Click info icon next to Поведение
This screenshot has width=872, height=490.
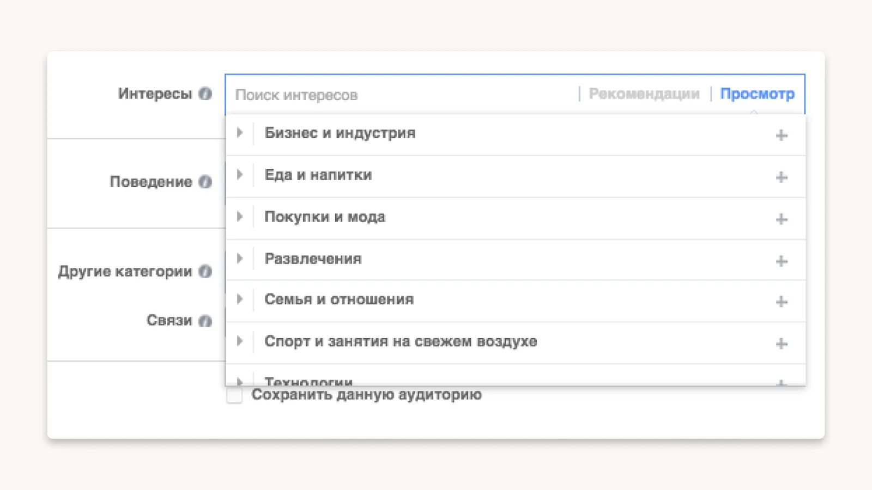[205, 182]
